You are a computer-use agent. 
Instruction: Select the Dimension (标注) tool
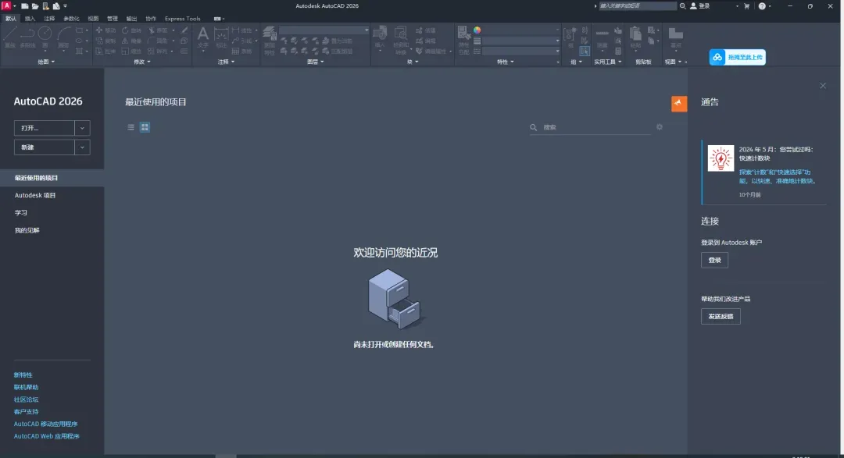coord(220,37)
